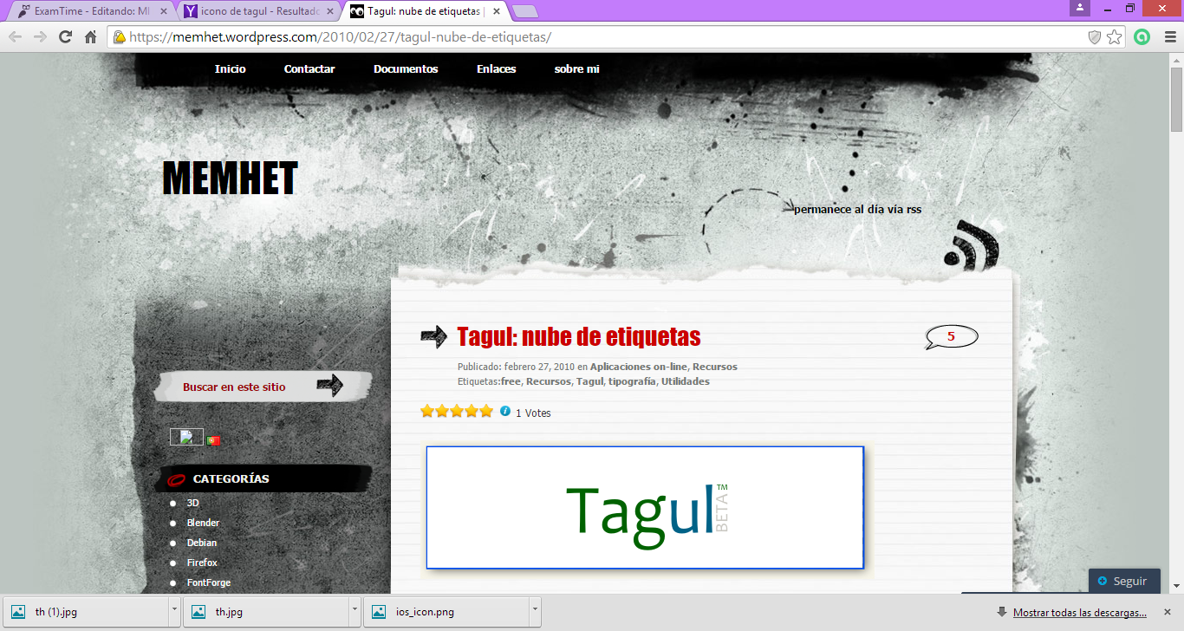The width and height of the screenshot is (1184, 631).
Task: Reload the page with the refresh icon
Action: (65, 37)
